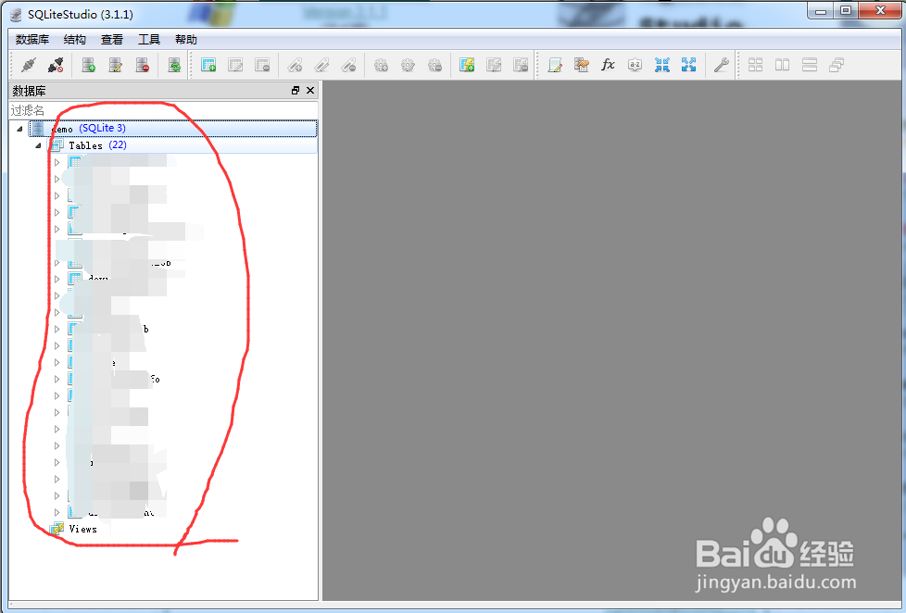Click the grayed Delete trigger gear icon
Viewport: 906px width, 613px height.
(434, 65)
